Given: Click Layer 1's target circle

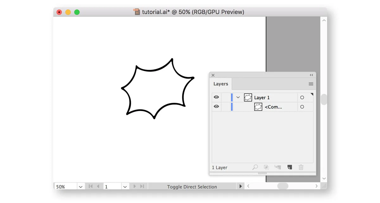Looking at the screenshot, I should [x=302, y=97].
